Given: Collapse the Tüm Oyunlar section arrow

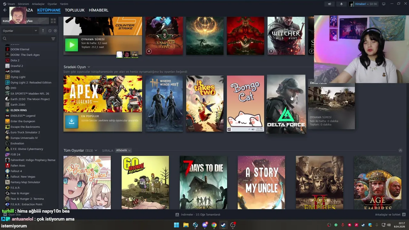Looking at the screenshot, I should coord(400,150).
